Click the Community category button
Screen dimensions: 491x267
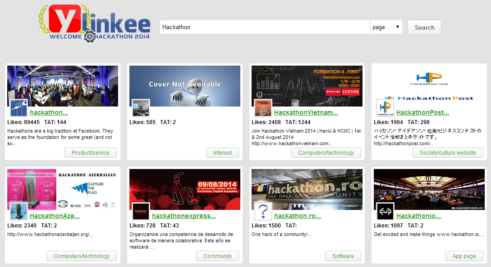tap(217, 256)
